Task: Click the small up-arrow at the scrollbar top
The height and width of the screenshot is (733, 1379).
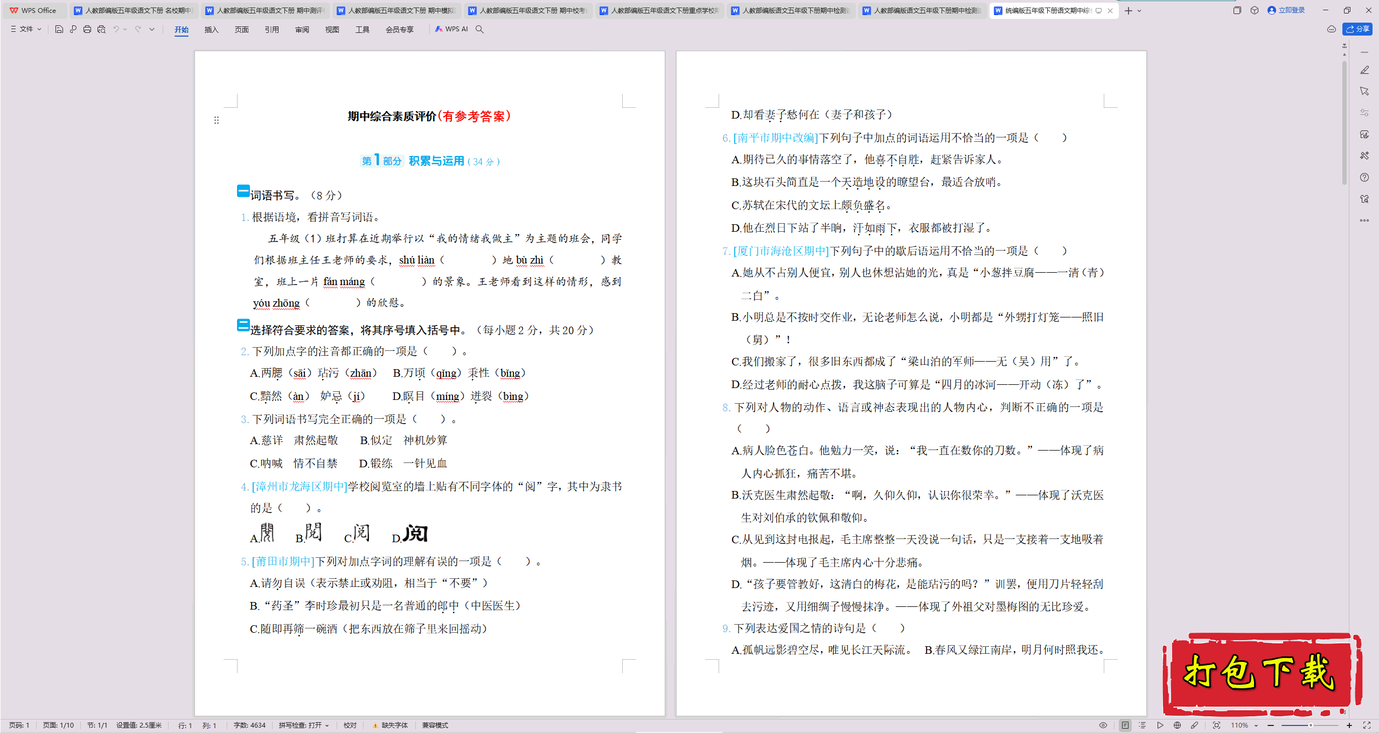Action: point(1345,54)
